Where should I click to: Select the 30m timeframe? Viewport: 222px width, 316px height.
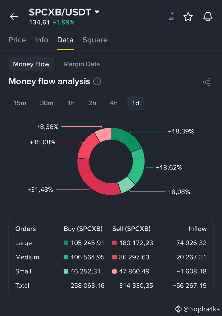point(47,103)
